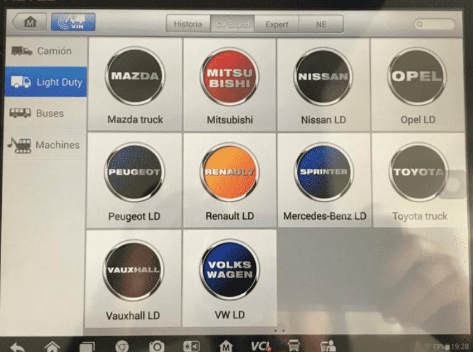Screen dimensions: 473x352
Task: Tap the VCI connection status icon
Action: click(x=261, y=346)
